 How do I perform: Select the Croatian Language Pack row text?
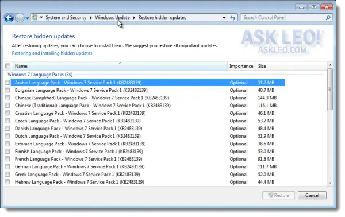(80, 113)
